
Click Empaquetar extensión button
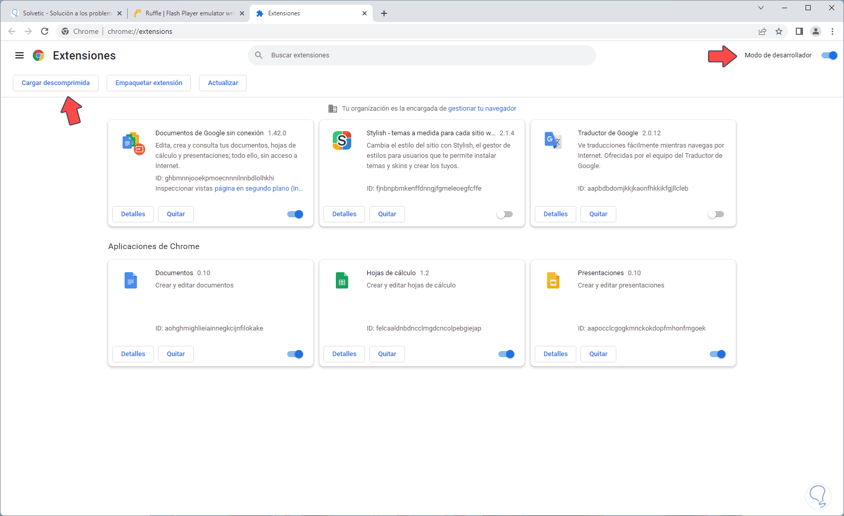coord(149,83)
